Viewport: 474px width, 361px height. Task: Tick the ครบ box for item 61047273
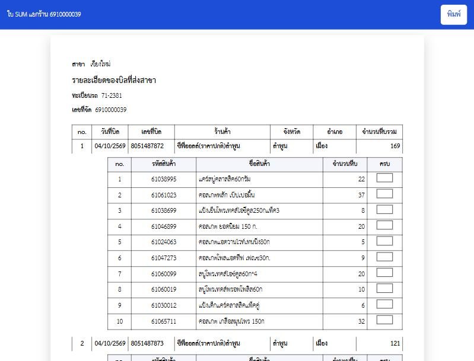point(384,257)
